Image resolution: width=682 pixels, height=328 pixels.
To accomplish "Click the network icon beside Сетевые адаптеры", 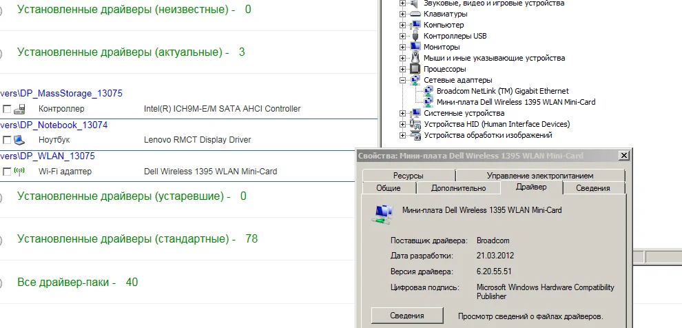I will (416, 80).
